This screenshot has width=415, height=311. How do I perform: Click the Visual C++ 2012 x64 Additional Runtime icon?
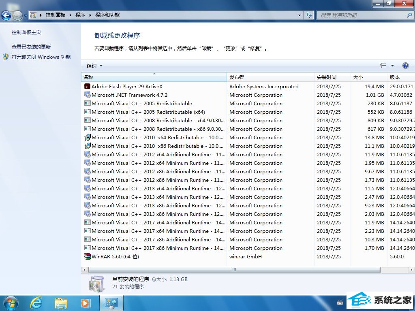pyautogui.click(x=88, y=154)
